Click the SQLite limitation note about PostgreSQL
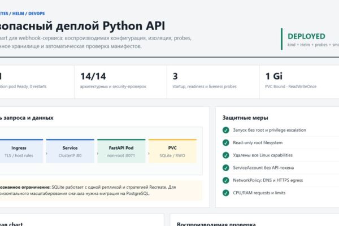 click(x=101, y=190)
